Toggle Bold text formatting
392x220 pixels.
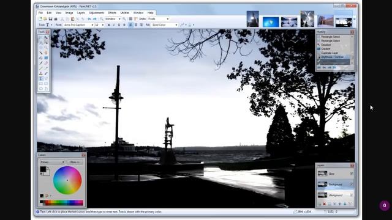pyautogui.click(x=108, y=25)
